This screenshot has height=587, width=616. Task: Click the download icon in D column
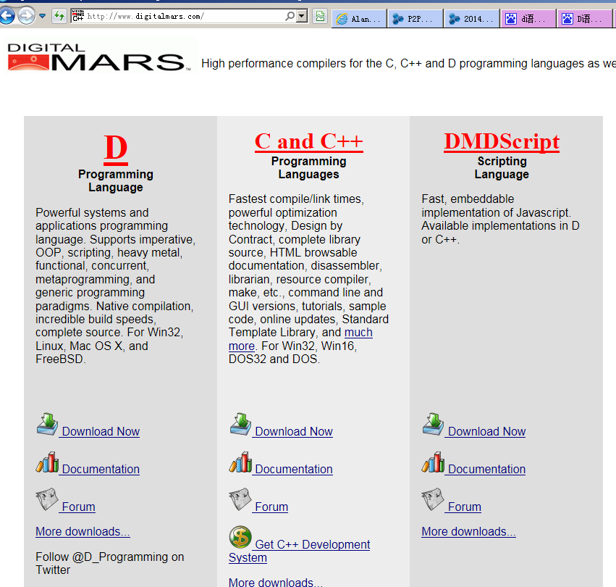[x=48, y=424]
